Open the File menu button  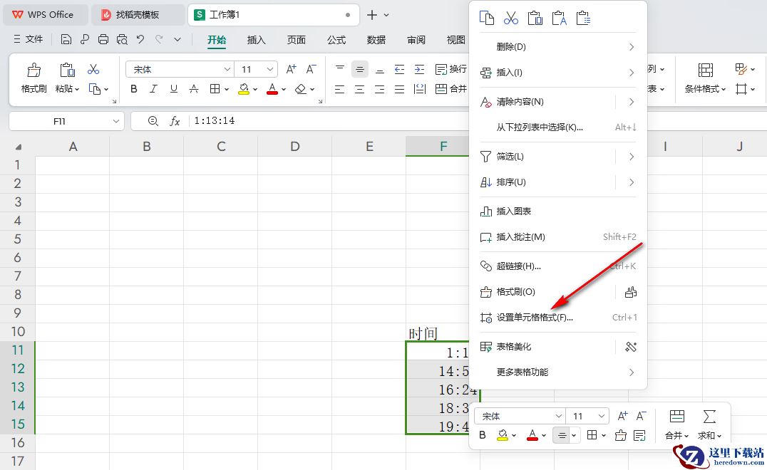(x=29, y=39)
